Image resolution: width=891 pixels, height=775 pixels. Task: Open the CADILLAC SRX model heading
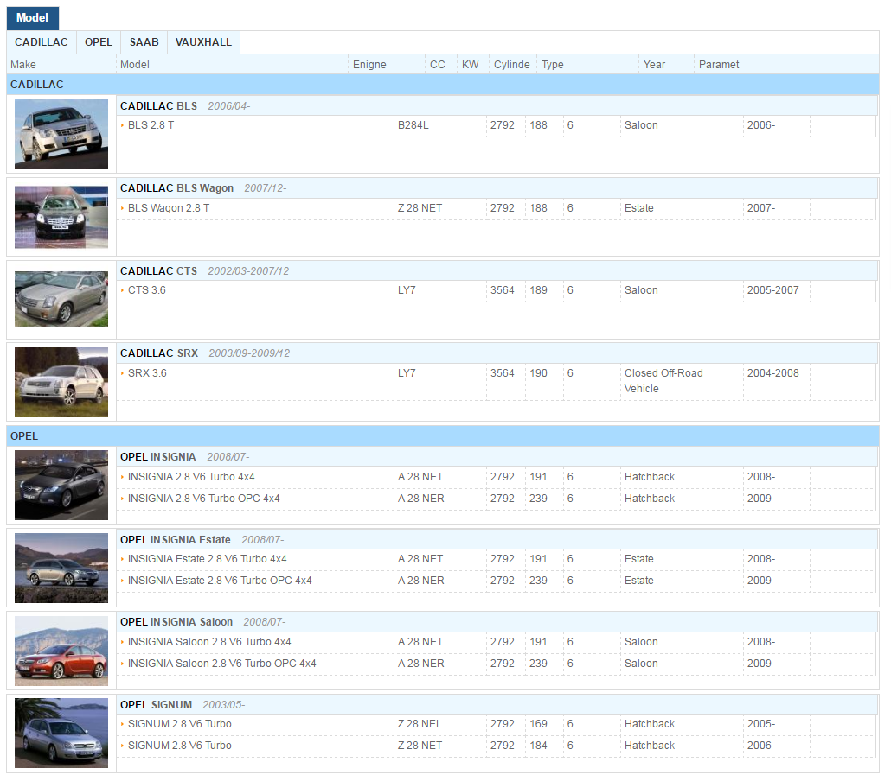[159, 353]
